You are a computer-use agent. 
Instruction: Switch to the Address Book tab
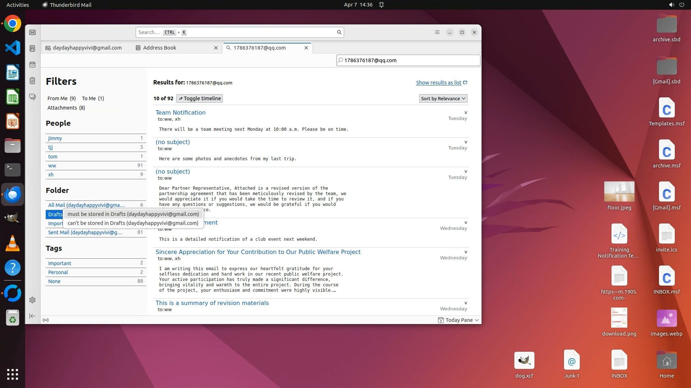pos(159,48)
